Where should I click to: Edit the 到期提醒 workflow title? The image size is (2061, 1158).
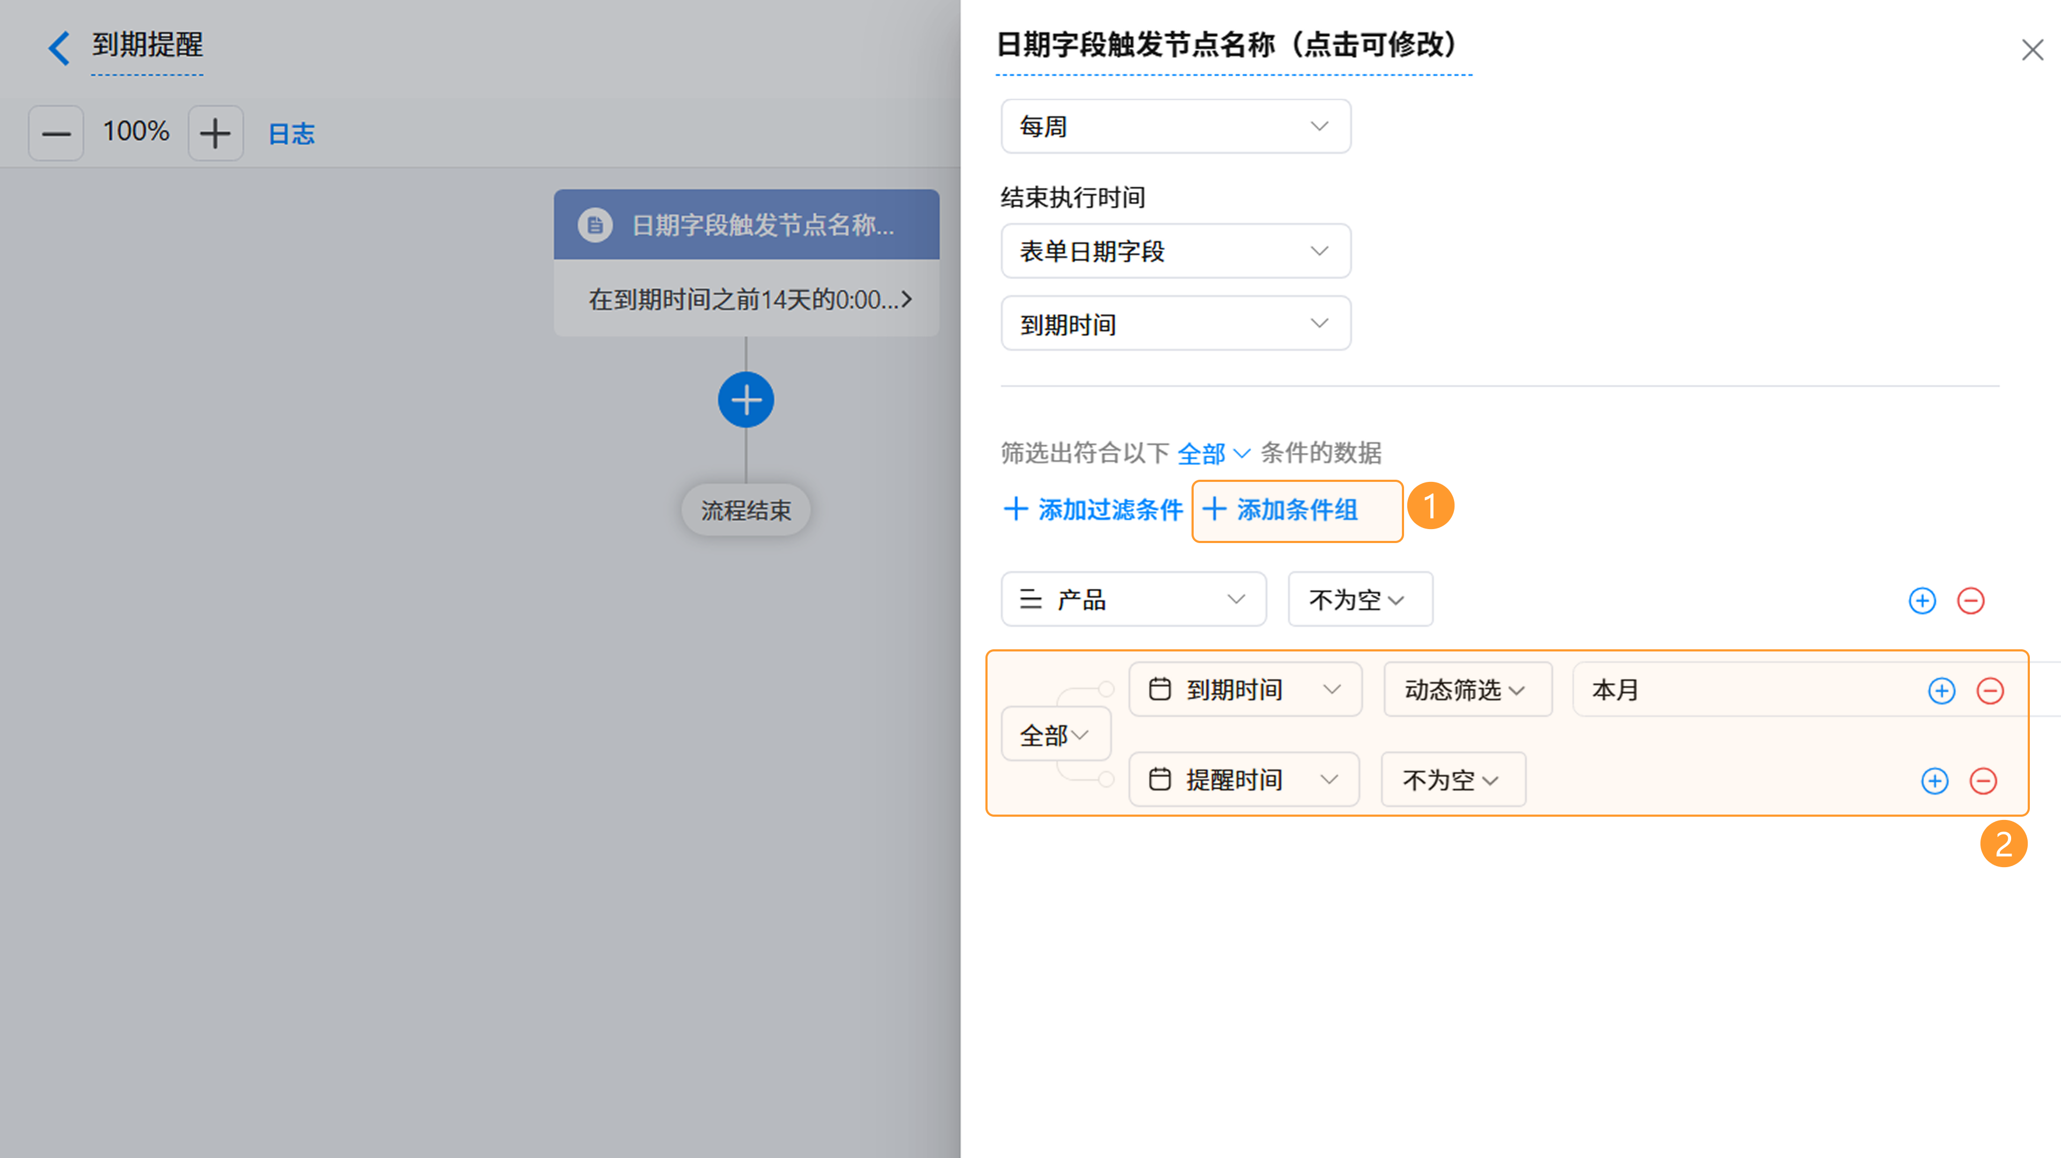pos(147,45)
